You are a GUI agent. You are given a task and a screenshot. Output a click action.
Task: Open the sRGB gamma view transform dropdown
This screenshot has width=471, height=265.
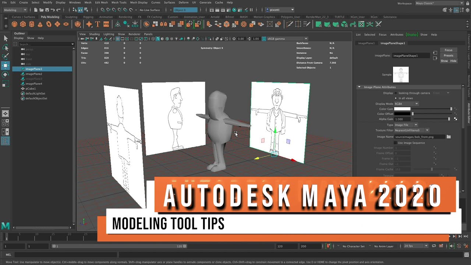coord(287,39)
